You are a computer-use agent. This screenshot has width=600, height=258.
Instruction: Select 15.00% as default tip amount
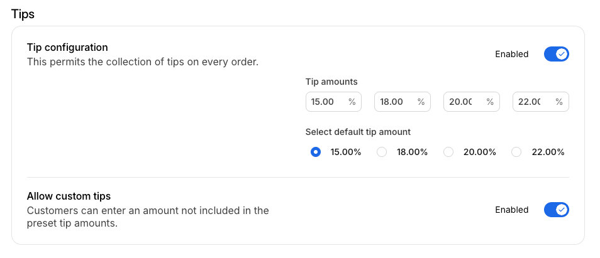click(x=316, y=152)
